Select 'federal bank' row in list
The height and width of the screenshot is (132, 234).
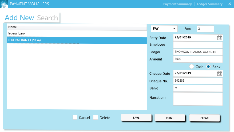[77, 34]
